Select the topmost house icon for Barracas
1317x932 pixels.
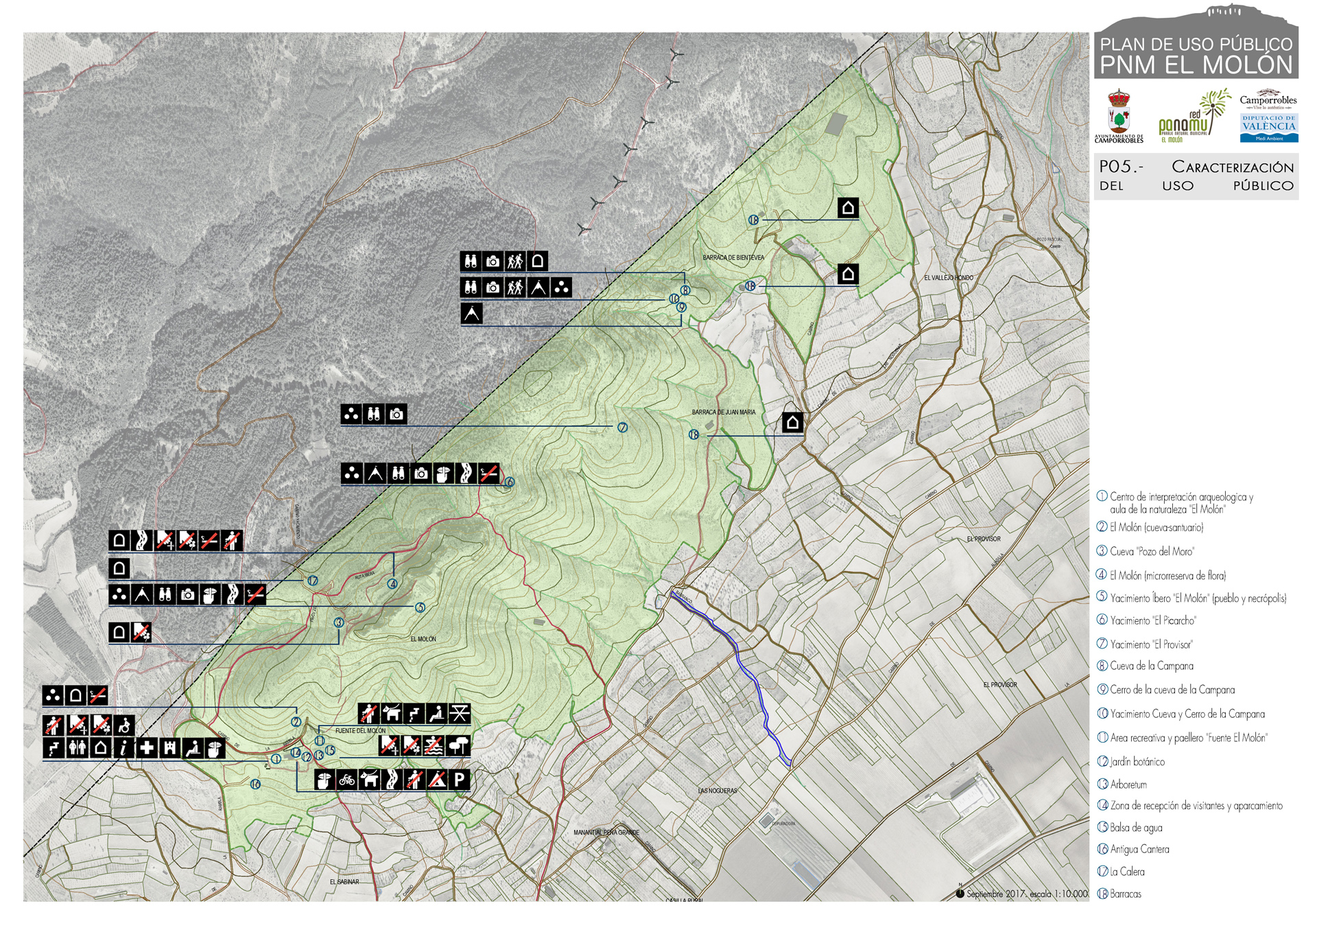tap(849, 207)
